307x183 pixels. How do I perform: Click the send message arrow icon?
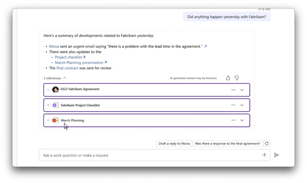tap(276, 155)
